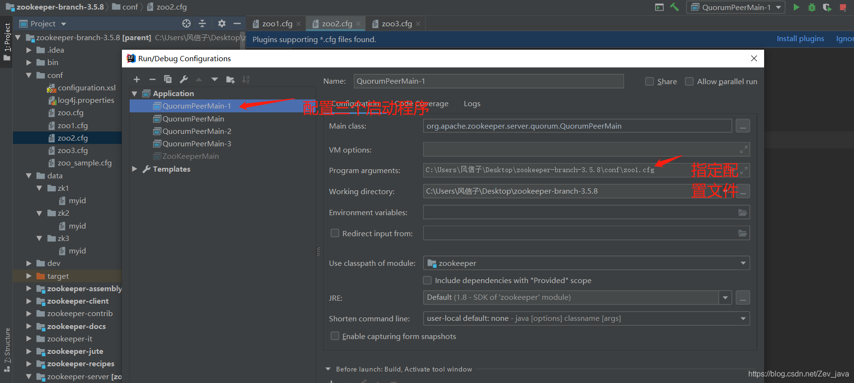Stop the running process red square
Viewport: 854px width, 383px height.
[843, 7]
